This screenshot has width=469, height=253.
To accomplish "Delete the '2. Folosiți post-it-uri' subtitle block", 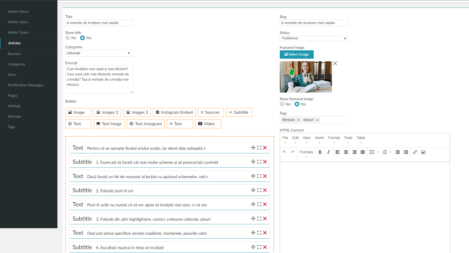I will point(265,190).
